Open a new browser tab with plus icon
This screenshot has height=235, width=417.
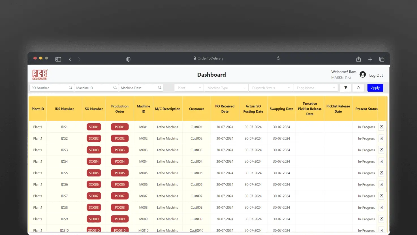370,59
